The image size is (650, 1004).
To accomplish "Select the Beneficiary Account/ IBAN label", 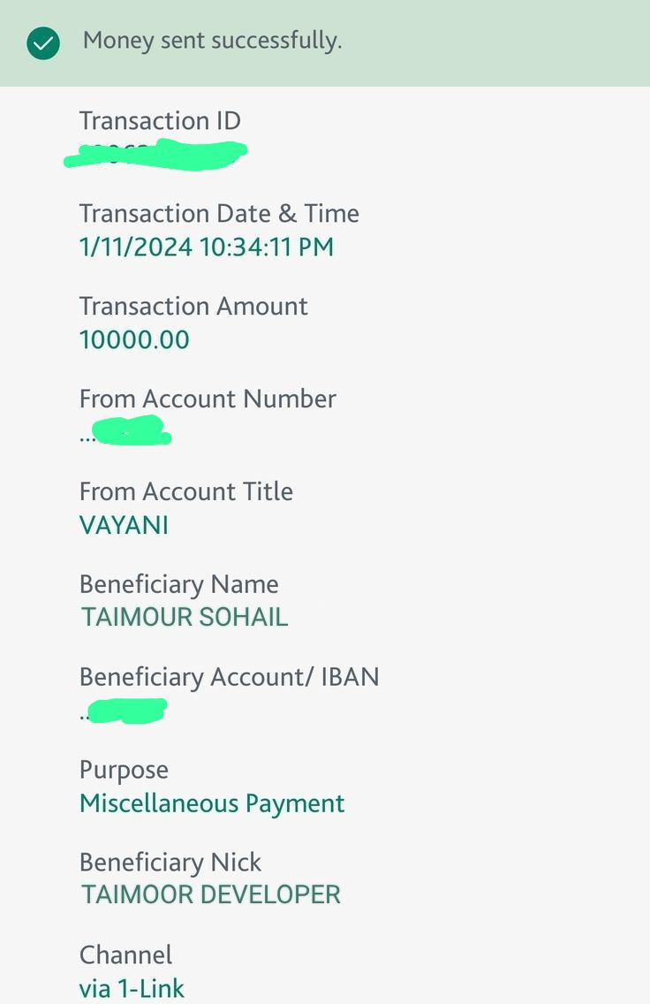I will (x=229, y=677).
